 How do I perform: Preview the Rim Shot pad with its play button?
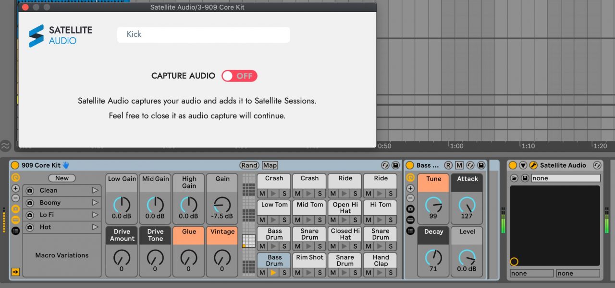[x=309, y=273]
